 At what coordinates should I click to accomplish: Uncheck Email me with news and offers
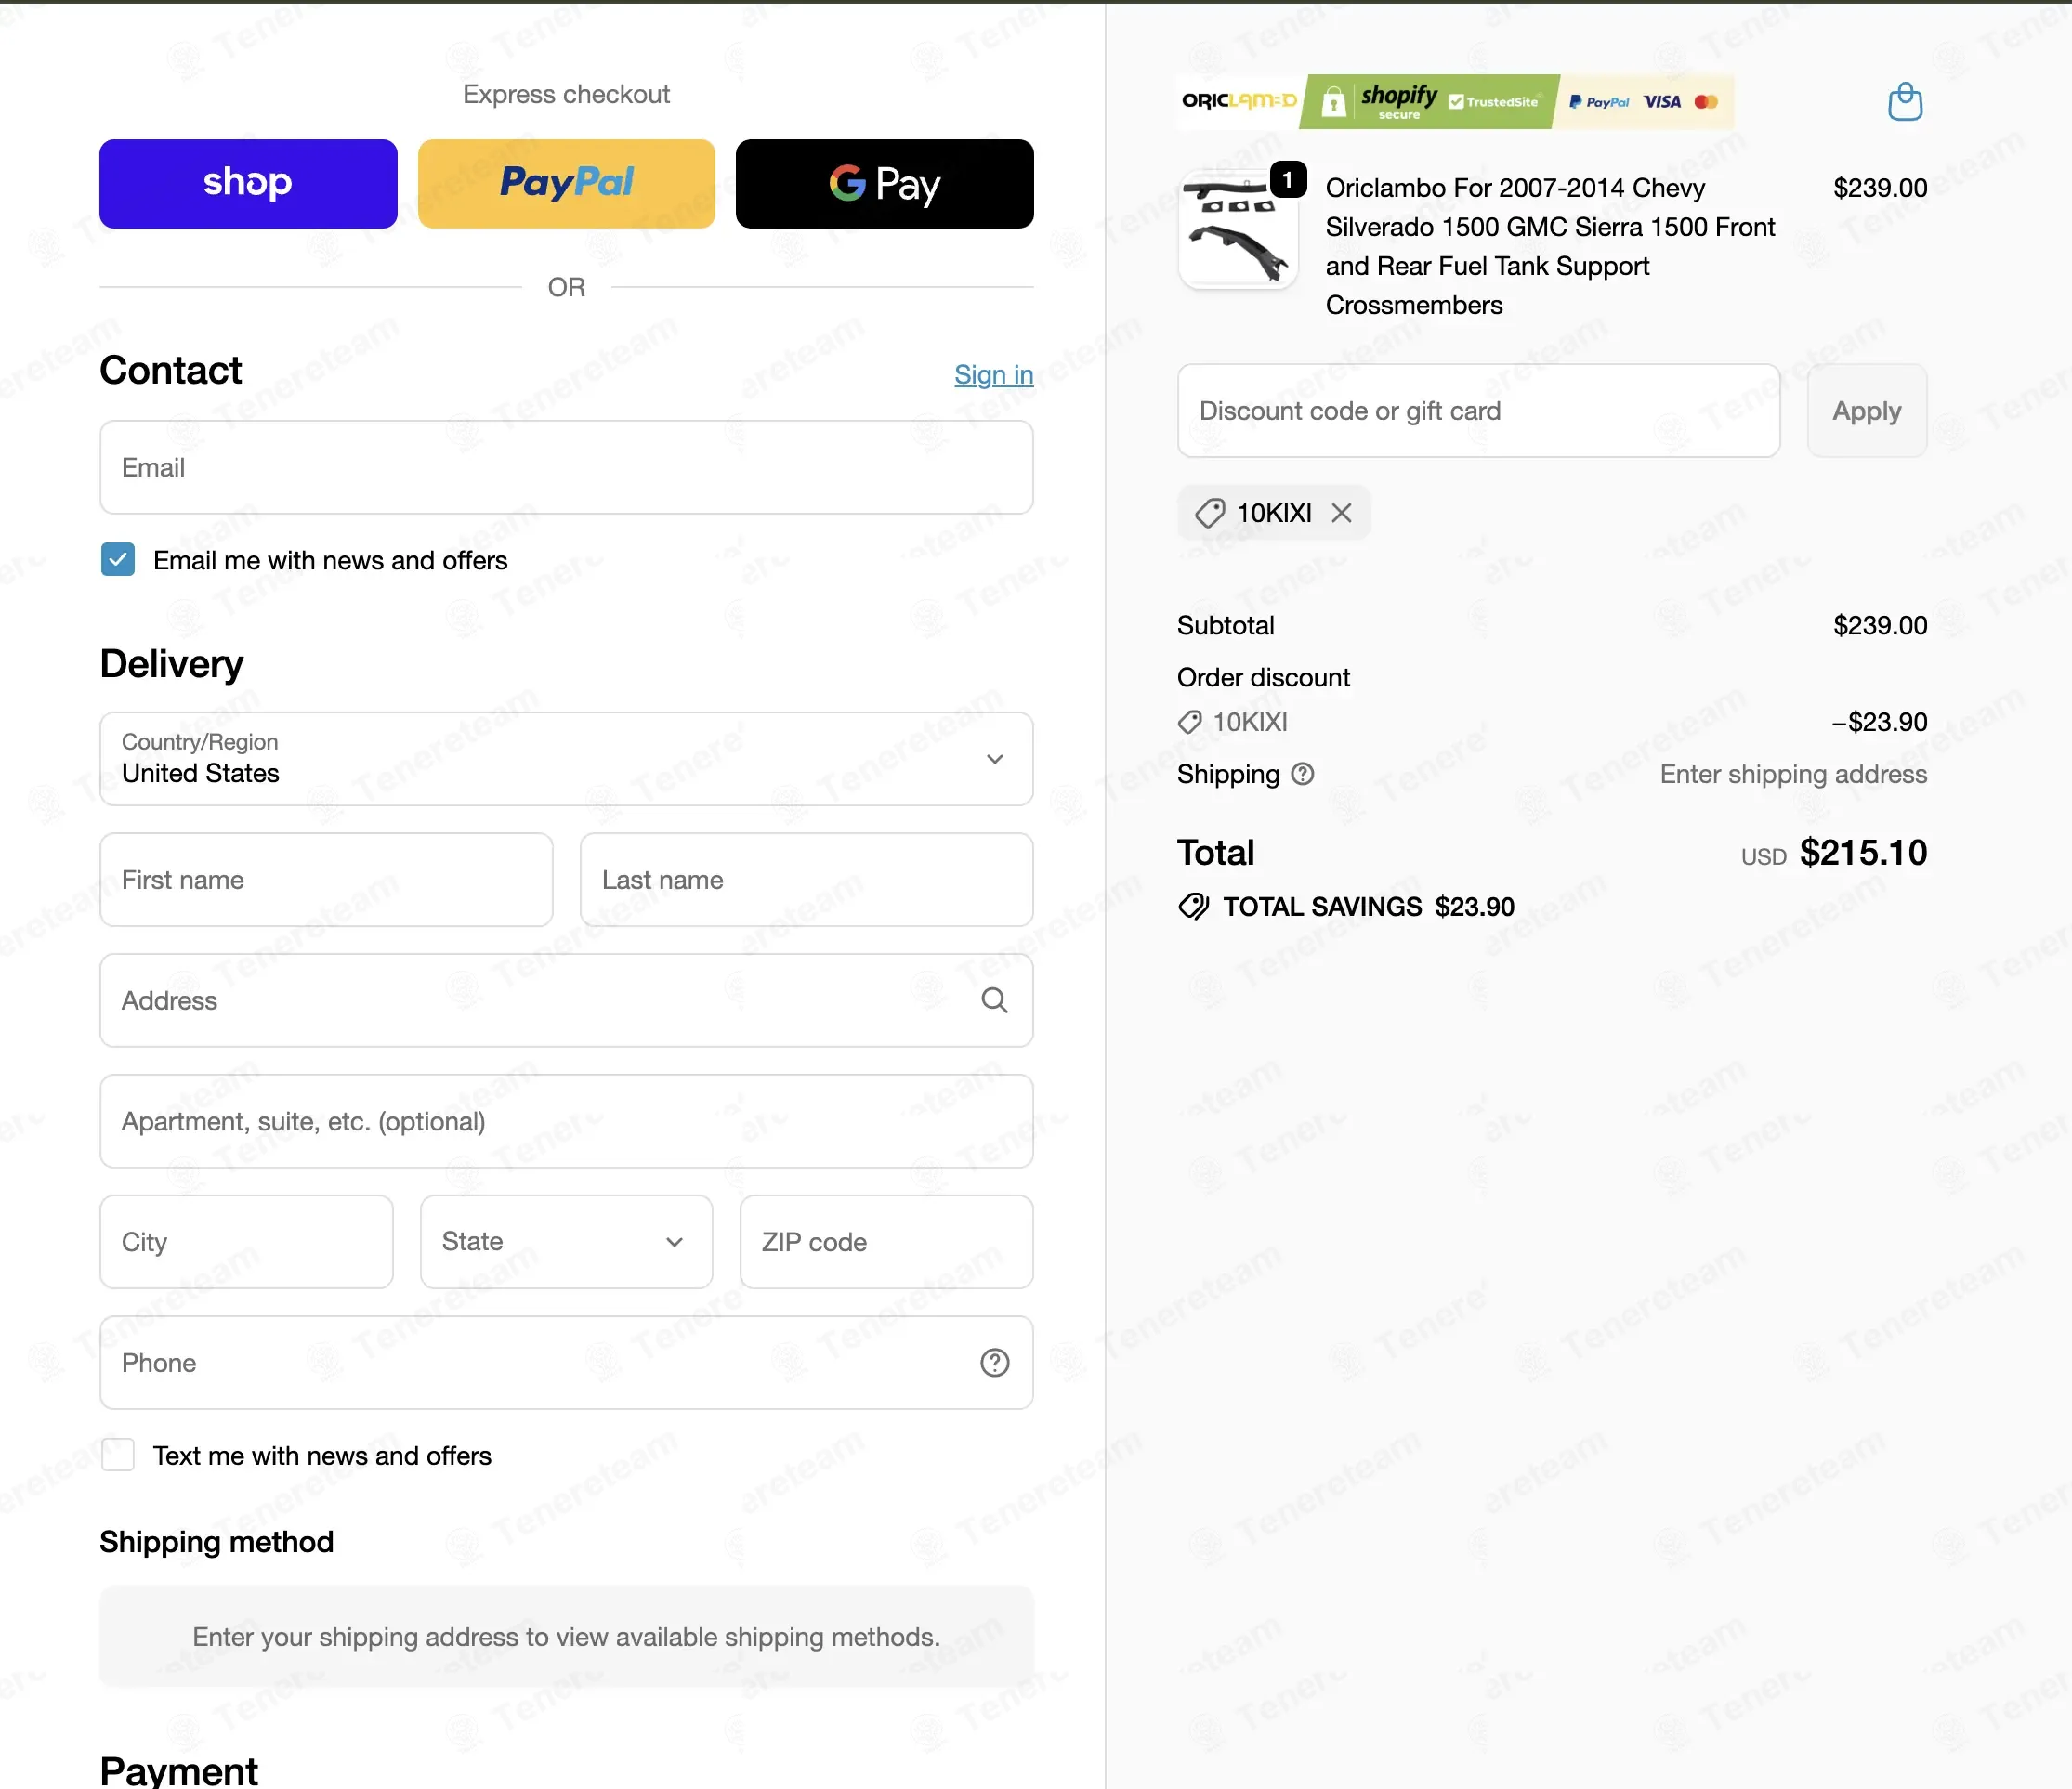click(118, 560)
